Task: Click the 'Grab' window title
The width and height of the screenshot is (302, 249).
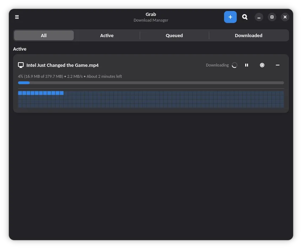Action: pyautogui.click(x=151, y=14)
